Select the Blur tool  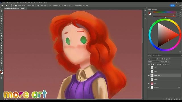coord(1,46)
